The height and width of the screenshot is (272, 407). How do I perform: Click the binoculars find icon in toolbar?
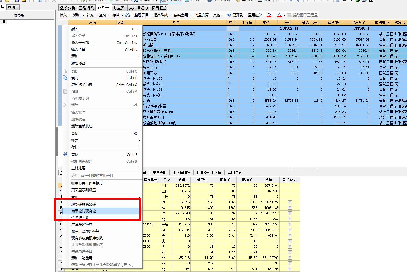pyautogui.click(x=128, y=15)
